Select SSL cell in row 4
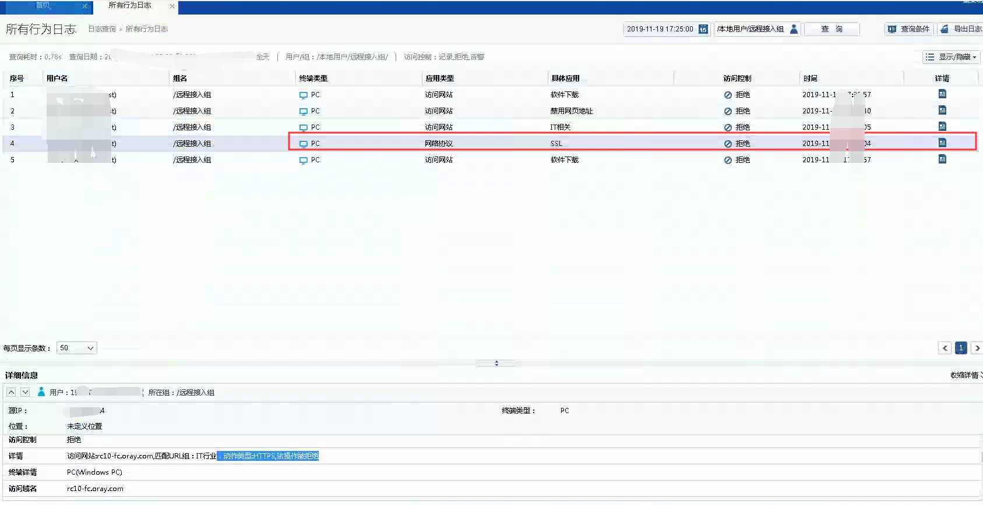This screenshot has height=505, width=983. click(x=556, y=144)
